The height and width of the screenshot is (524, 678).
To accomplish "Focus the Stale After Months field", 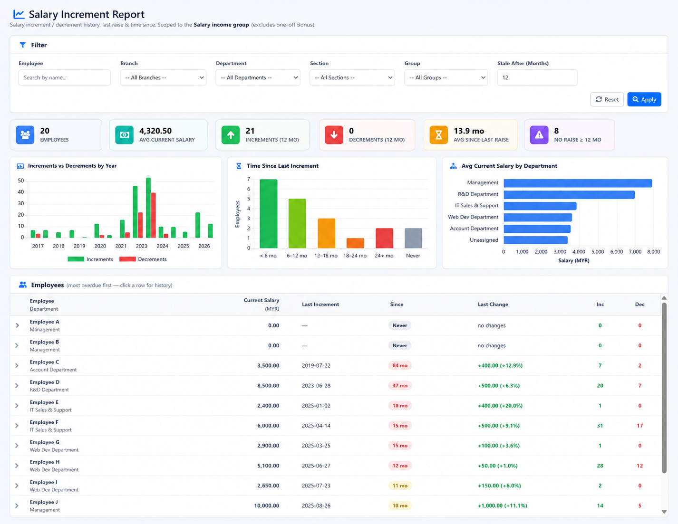I will [537, 77].
